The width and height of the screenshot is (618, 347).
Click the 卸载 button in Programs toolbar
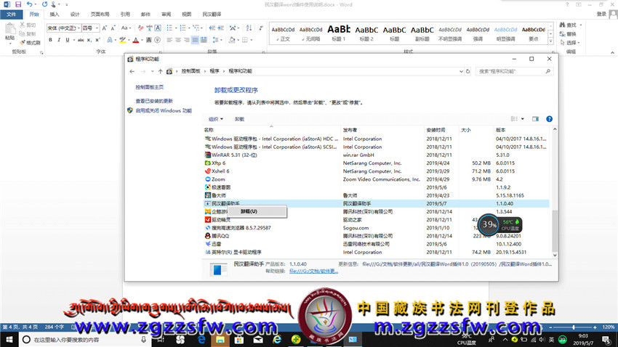(x=239, y=119)
